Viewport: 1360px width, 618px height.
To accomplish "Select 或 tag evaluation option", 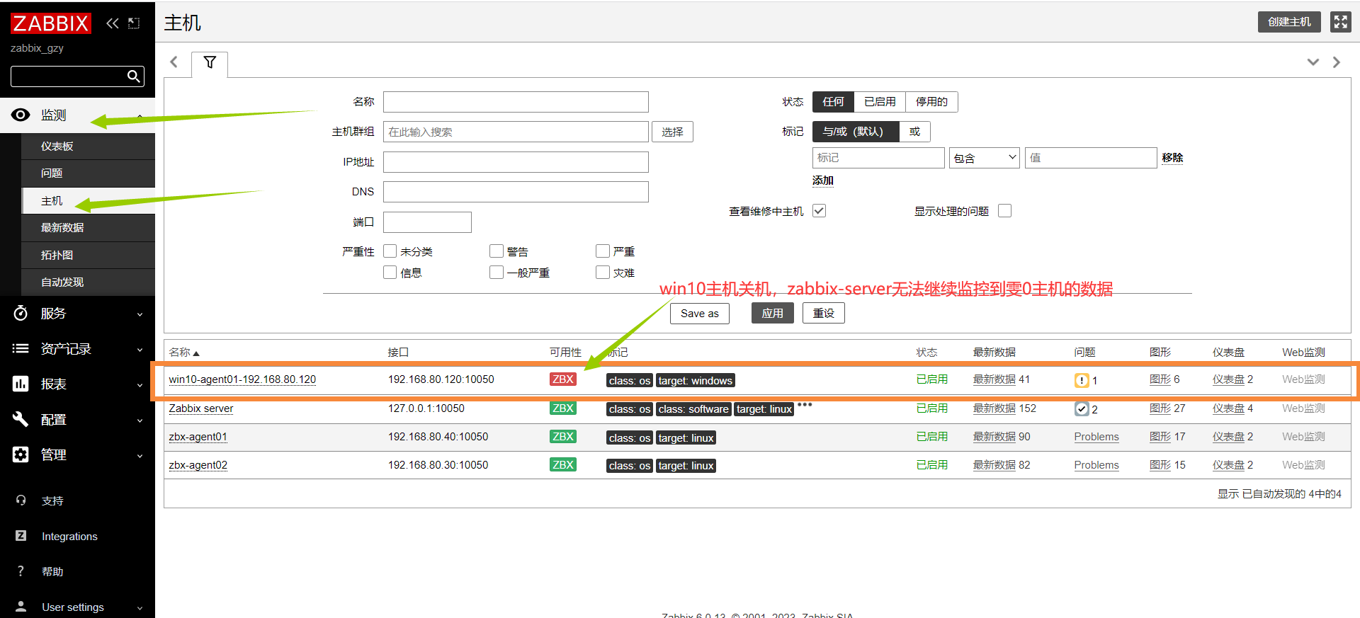I will (x=914, y=132).
